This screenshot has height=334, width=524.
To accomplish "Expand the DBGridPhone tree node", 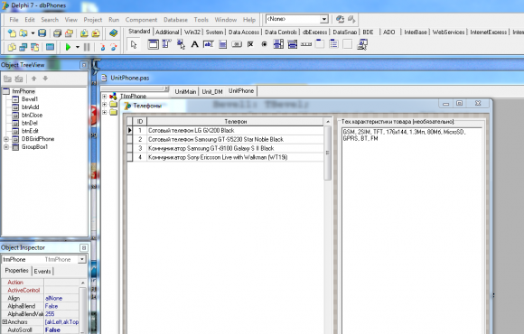I will pos(6,139).
